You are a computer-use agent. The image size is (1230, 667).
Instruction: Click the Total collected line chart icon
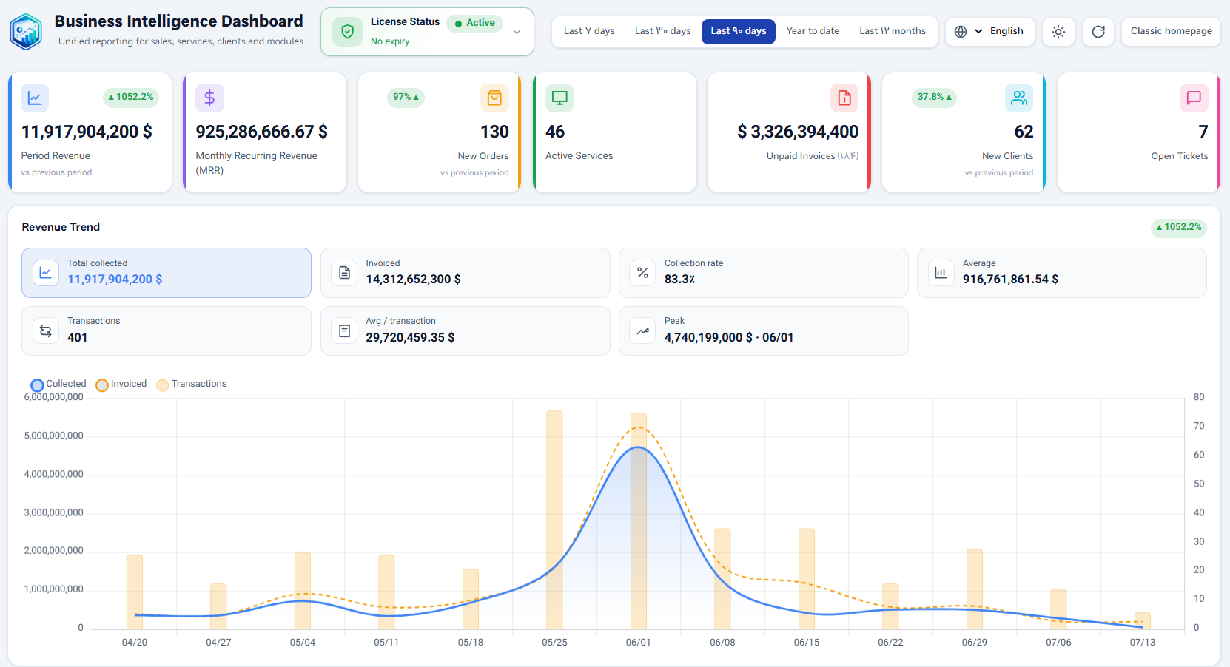(46, 273)
